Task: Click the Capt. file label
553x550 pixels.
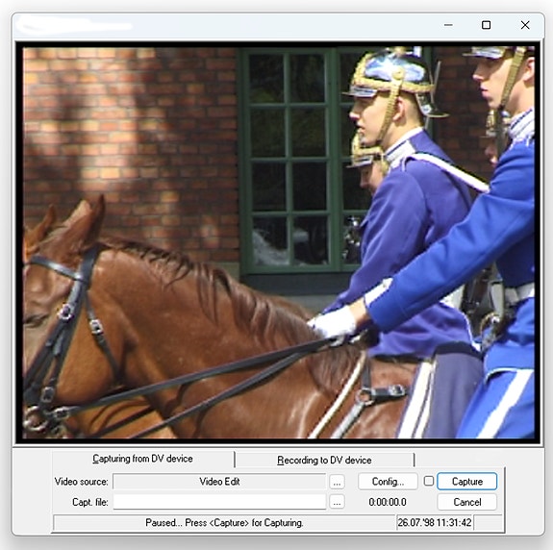Action: coord(90,502)
